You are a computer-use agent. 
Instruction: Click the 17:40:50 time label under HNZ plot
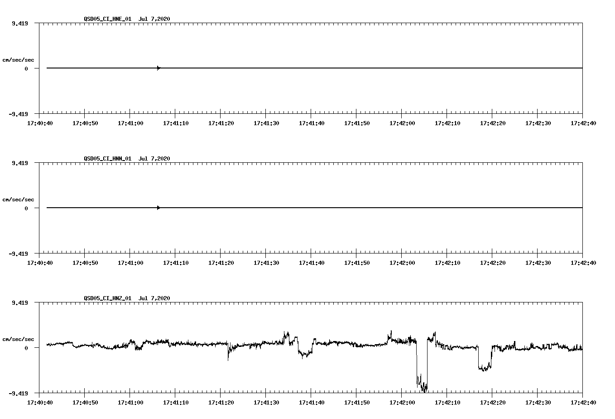click(85, 402)
